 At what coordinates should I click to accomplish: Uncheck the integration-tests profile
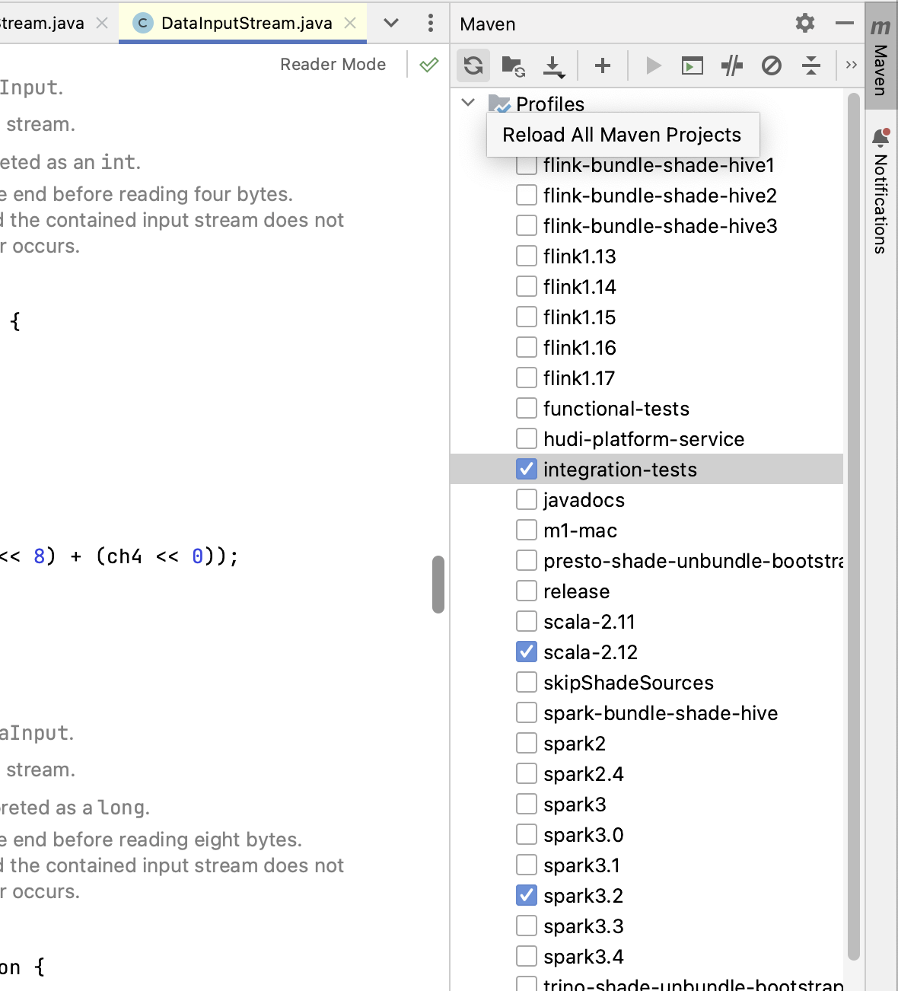[x=527, y=470]
